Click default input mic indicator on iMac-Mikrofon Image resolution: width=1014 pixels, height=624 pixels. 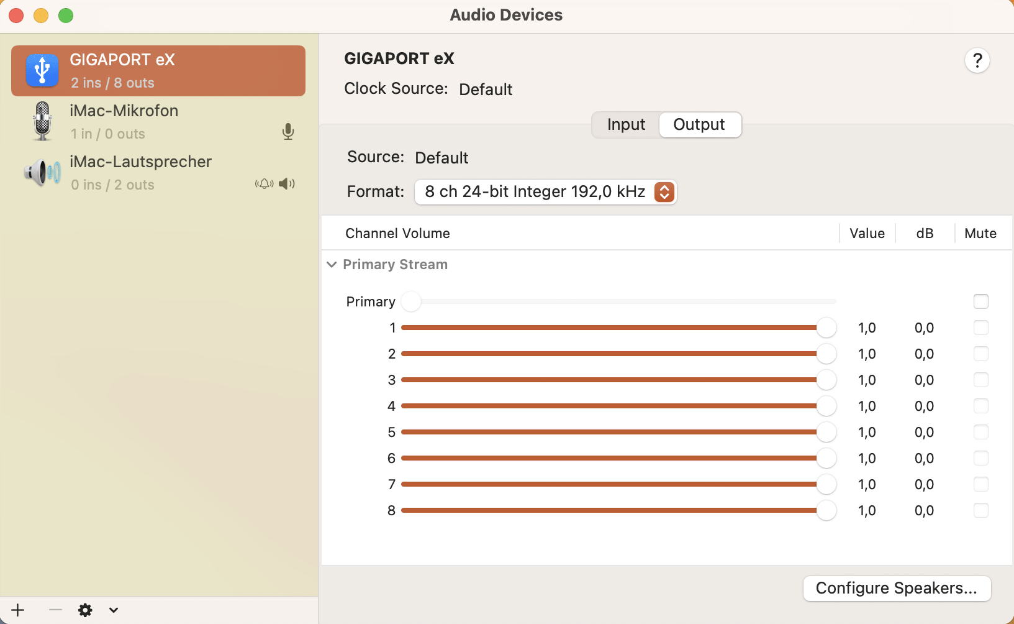point(288,132)
